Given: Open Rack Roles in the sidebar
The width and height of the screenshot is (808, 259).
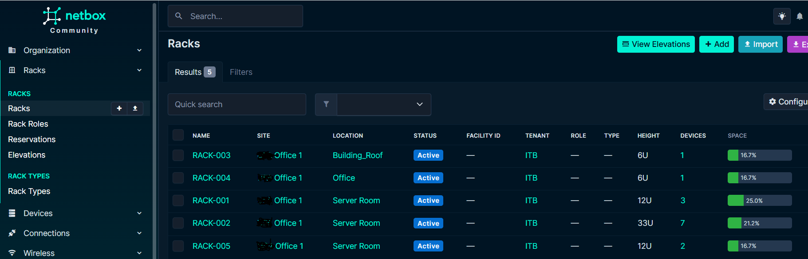Looking at the screenshot, I should coord(28,124).
